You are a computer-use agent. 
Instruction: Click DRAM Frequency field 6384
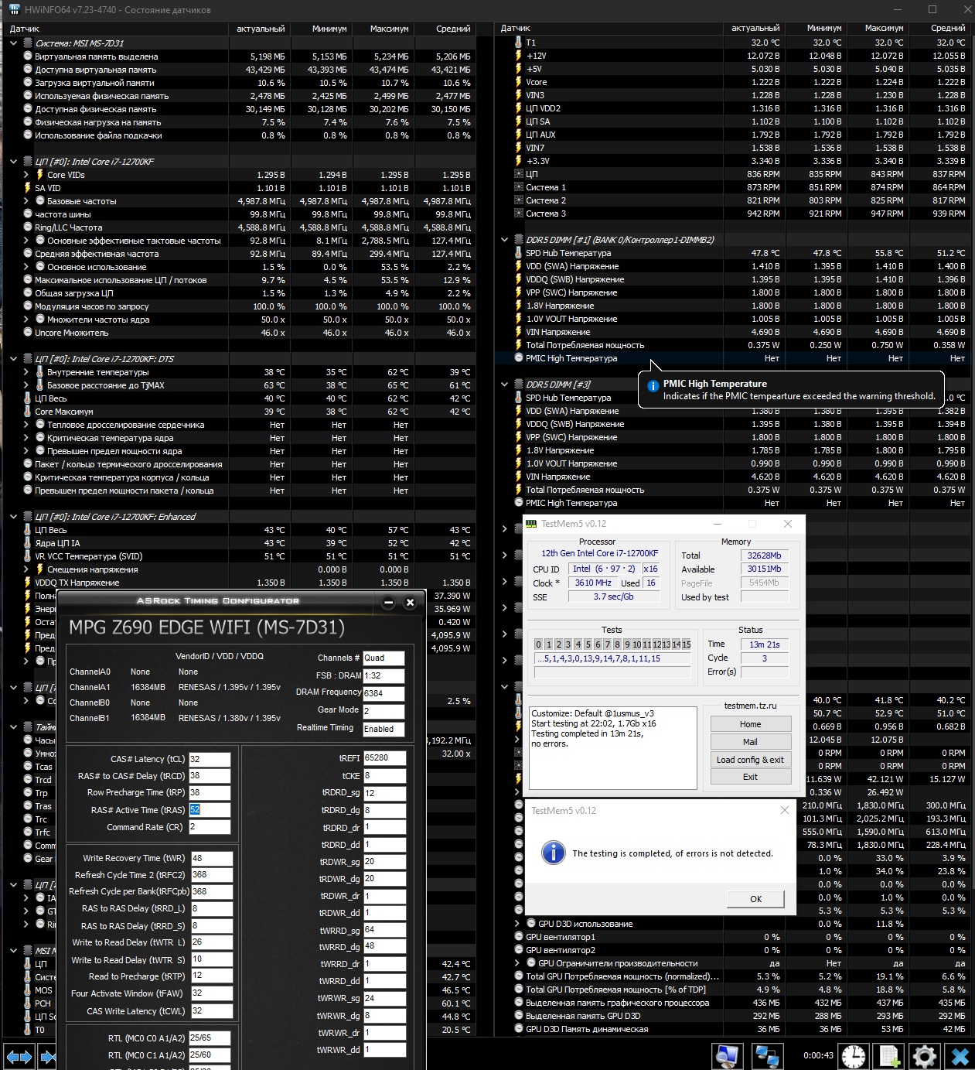click(x=384, y=693)
